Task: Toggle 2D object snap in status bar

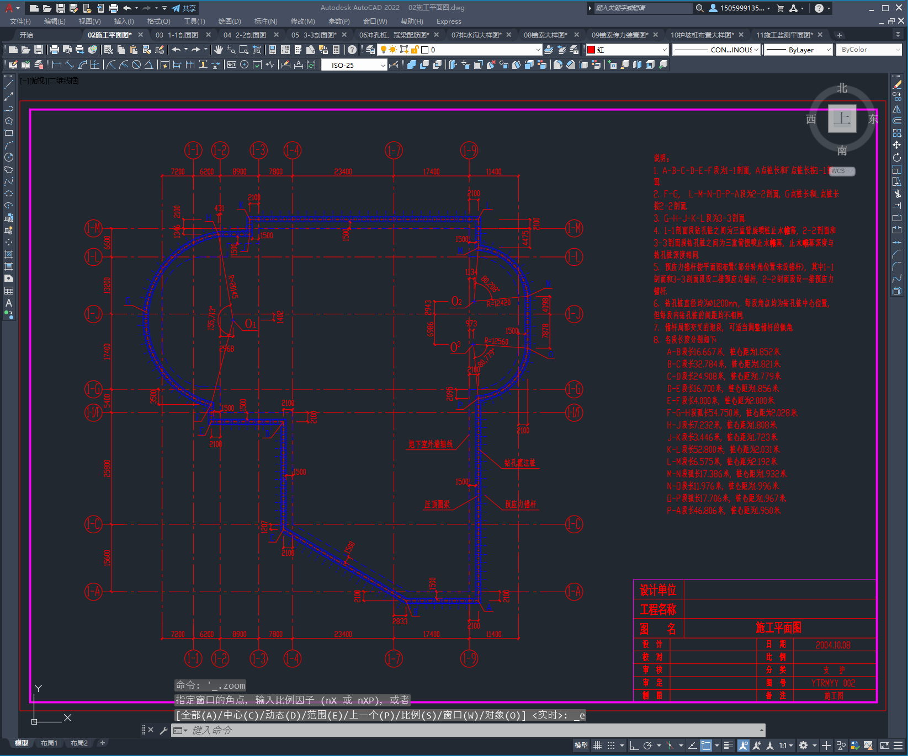Action: (706, 746)
